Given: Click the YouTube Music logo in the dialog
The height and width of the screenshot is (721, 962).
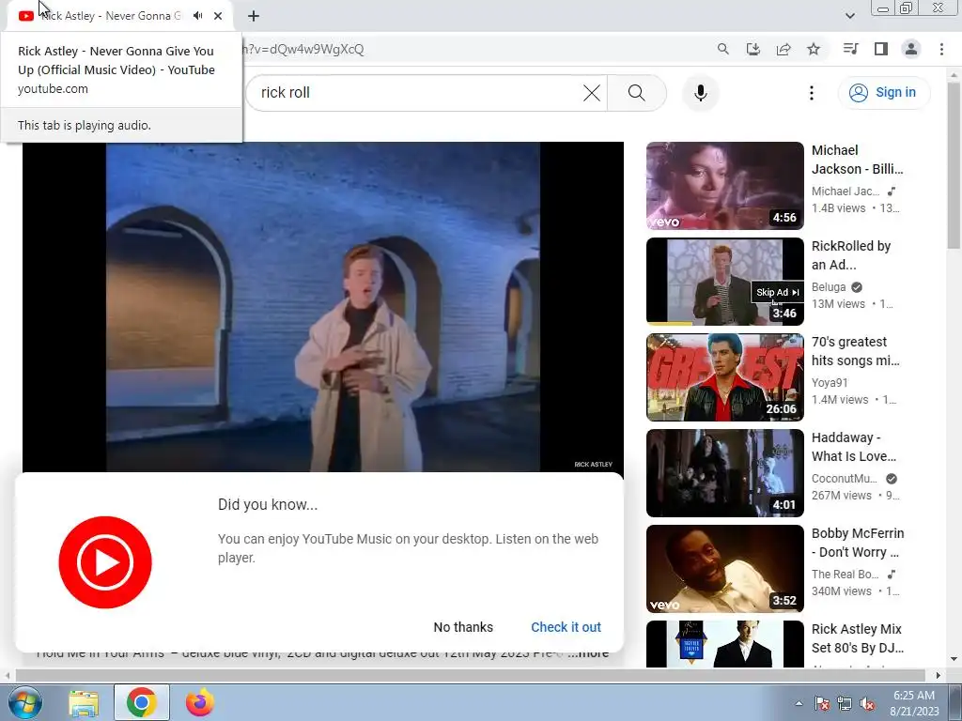Looking at the screenshot, I should click(x=105, y=562).
